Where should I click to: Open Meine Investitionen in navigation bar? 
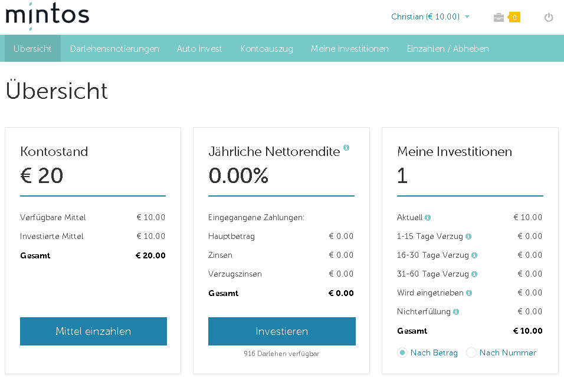[x=350, y=49]
